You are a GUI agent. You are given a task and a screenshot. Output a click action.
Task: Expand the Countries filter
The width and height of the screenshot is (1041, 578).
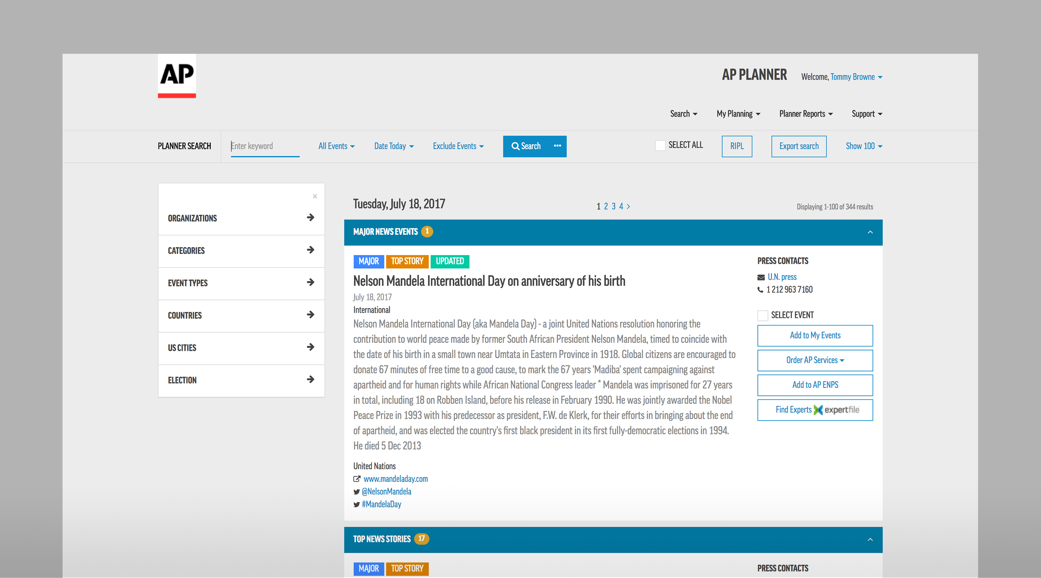(x=241, y=315)
